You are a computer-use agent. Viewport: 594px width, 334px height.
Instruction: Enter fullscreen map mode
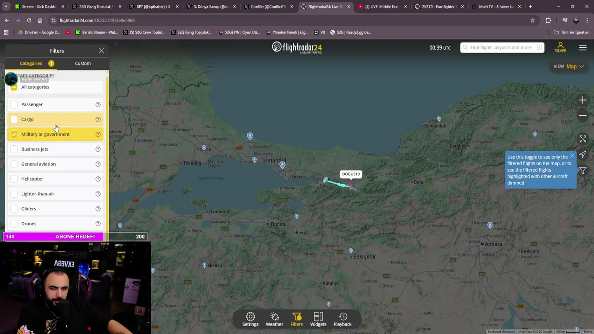point(583,139)
